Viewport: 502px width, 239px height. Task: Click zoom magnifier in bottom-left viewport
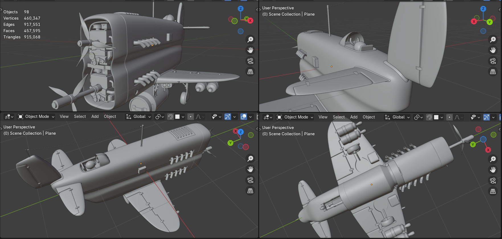[x=250, y=158]
